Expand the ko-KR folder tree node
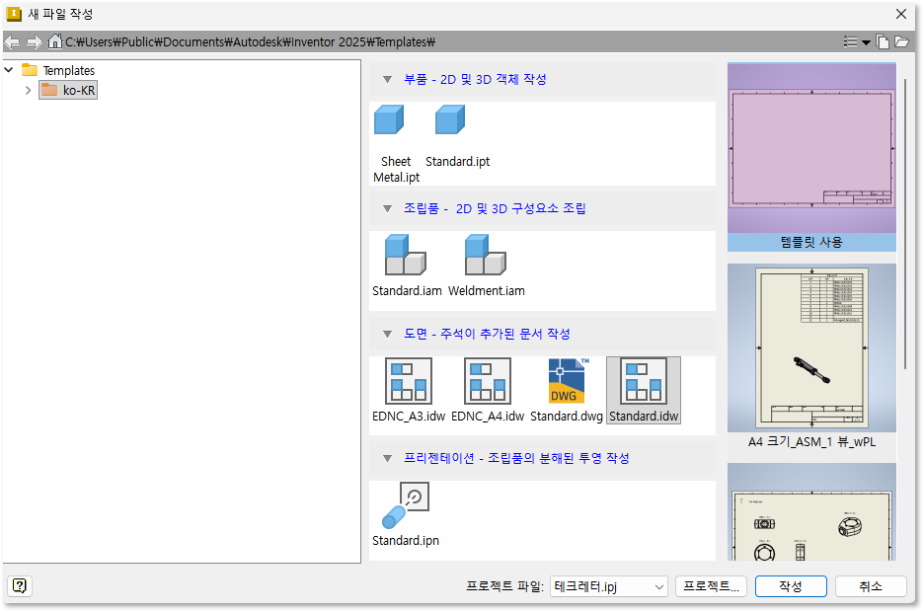 (x=28, y=91)
